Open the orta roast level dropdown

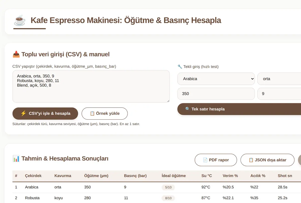[279, 79]
